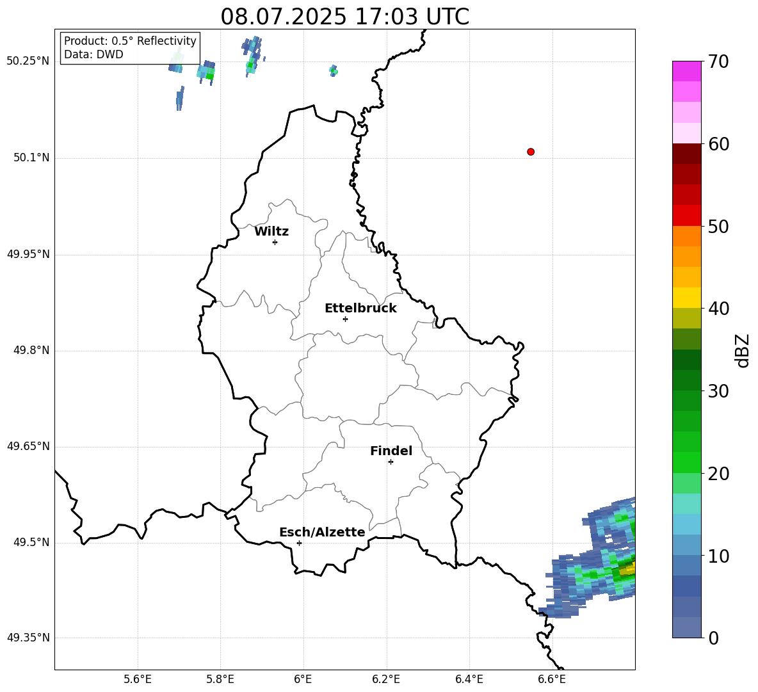Click the 'Data: DWD' text
Screen dimensions: 758x692
(93, 54)
